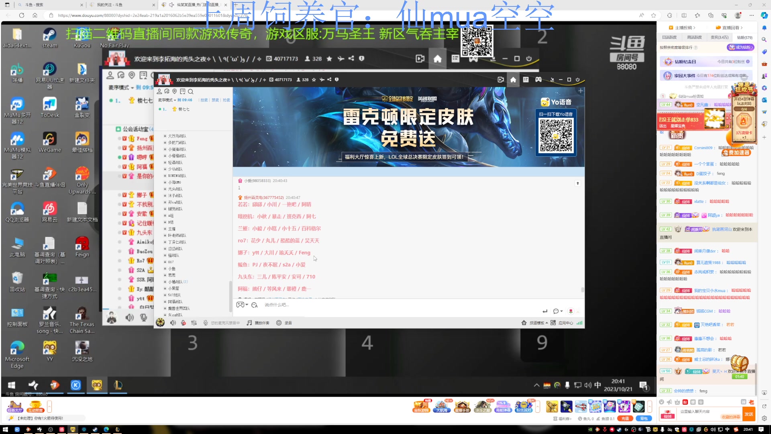Viewport: 771px width, 434px height.
Task: Open the audio mixer sliders icon
Action: 194,323
